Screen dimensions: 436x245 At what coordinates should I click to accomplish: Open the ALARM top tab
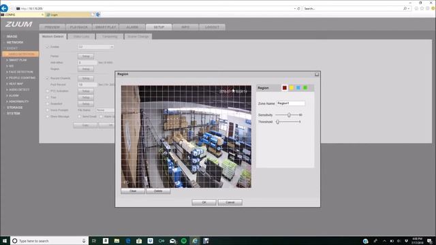click(x=132, y=27)
